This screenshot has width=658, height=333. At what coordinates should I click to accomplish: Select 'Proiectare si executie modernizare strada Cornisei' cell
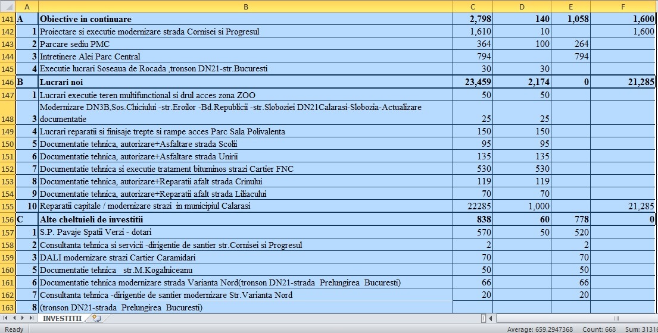pyautogui.click(x=245, y=32)
